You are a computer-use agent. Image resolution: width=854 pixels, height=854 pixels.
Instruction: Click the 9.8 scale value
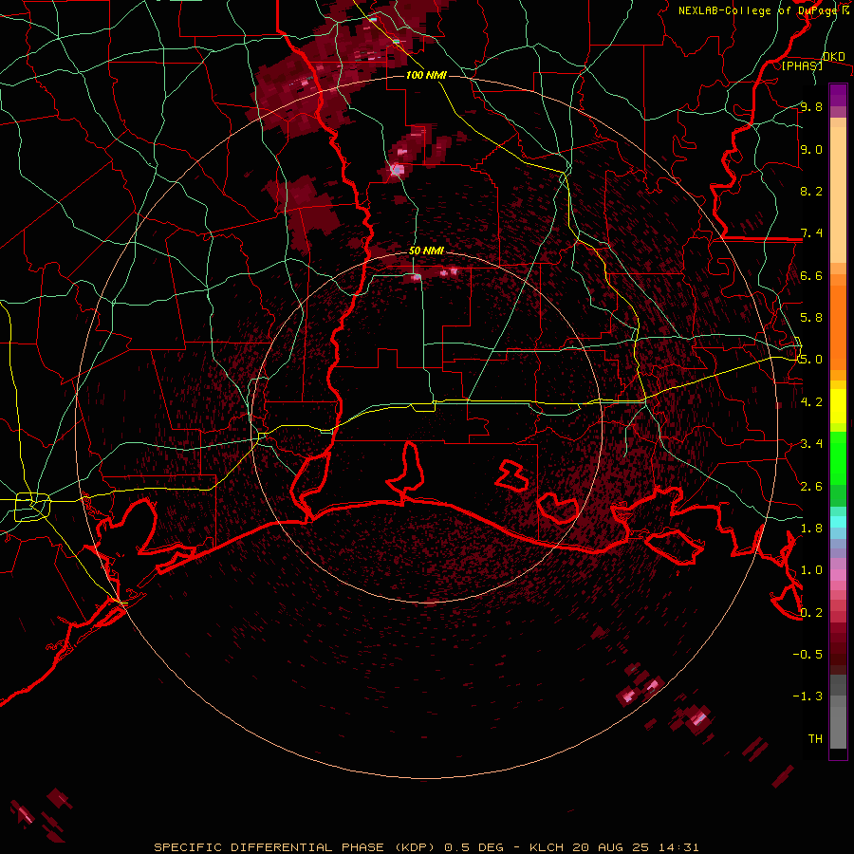click(811, 106)
